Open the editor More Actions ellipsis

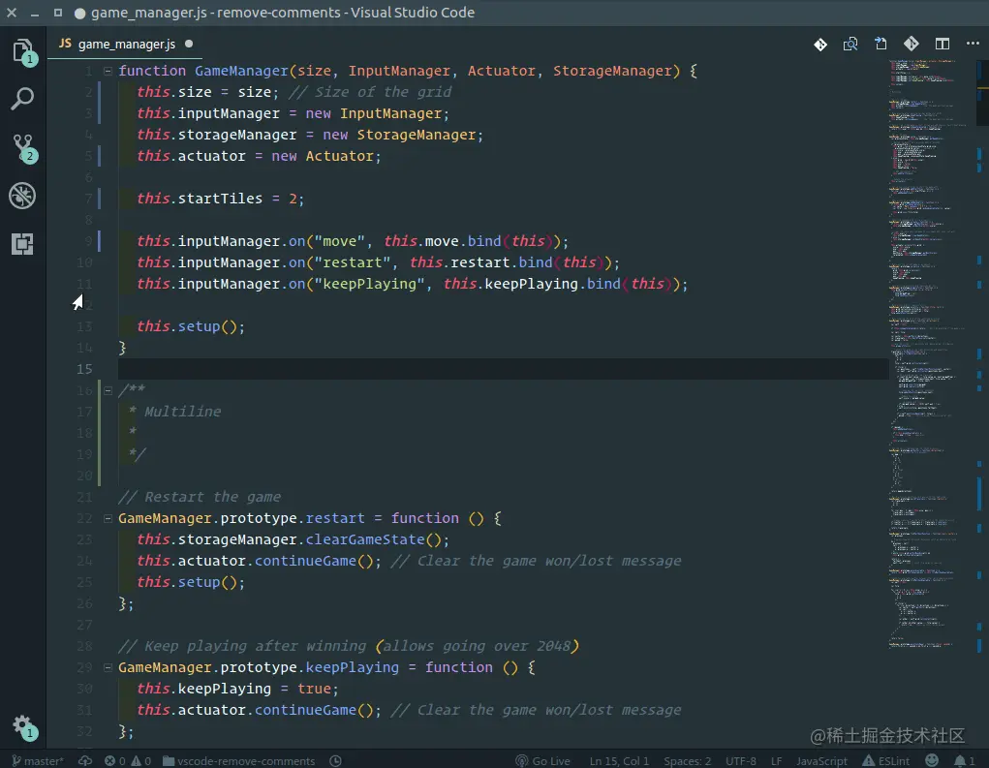point(973,44)
